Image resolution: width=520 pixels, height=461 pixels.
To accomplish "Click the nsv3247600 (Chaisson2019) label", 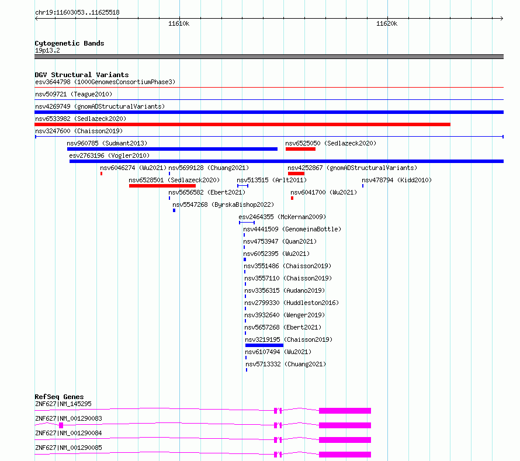I will coord(79,131).
